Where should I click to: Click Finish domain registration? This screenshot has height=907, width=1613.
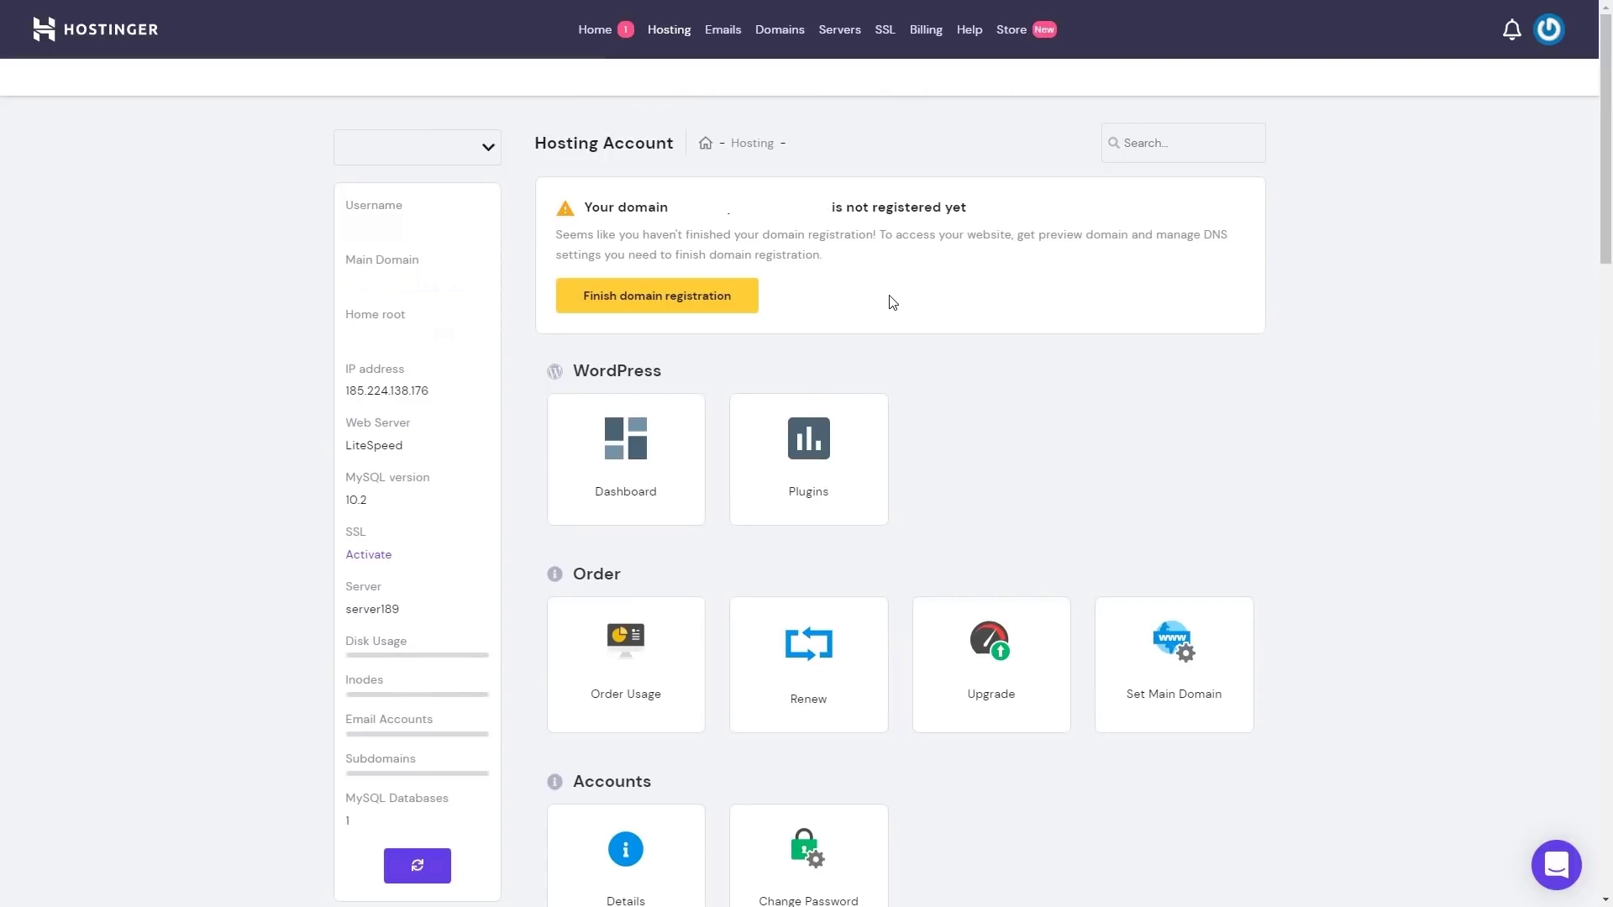point(657,295)
